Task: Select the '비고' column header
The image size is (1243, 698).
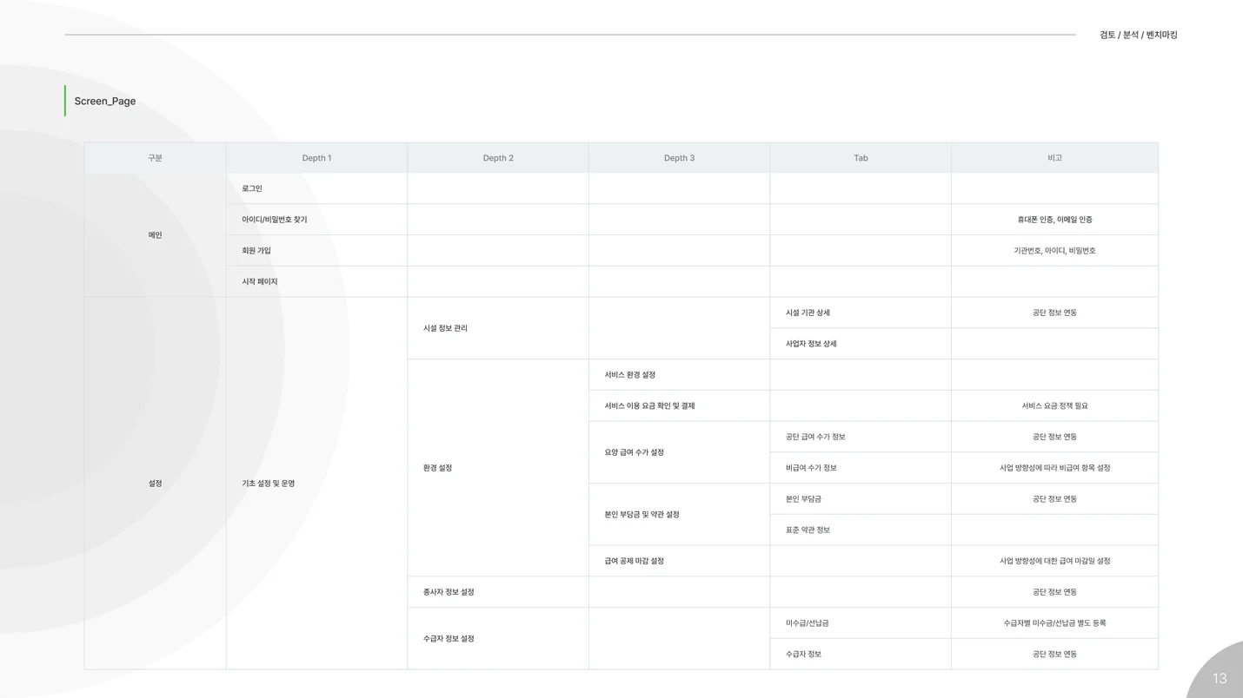Action: tap(1054, 158)
